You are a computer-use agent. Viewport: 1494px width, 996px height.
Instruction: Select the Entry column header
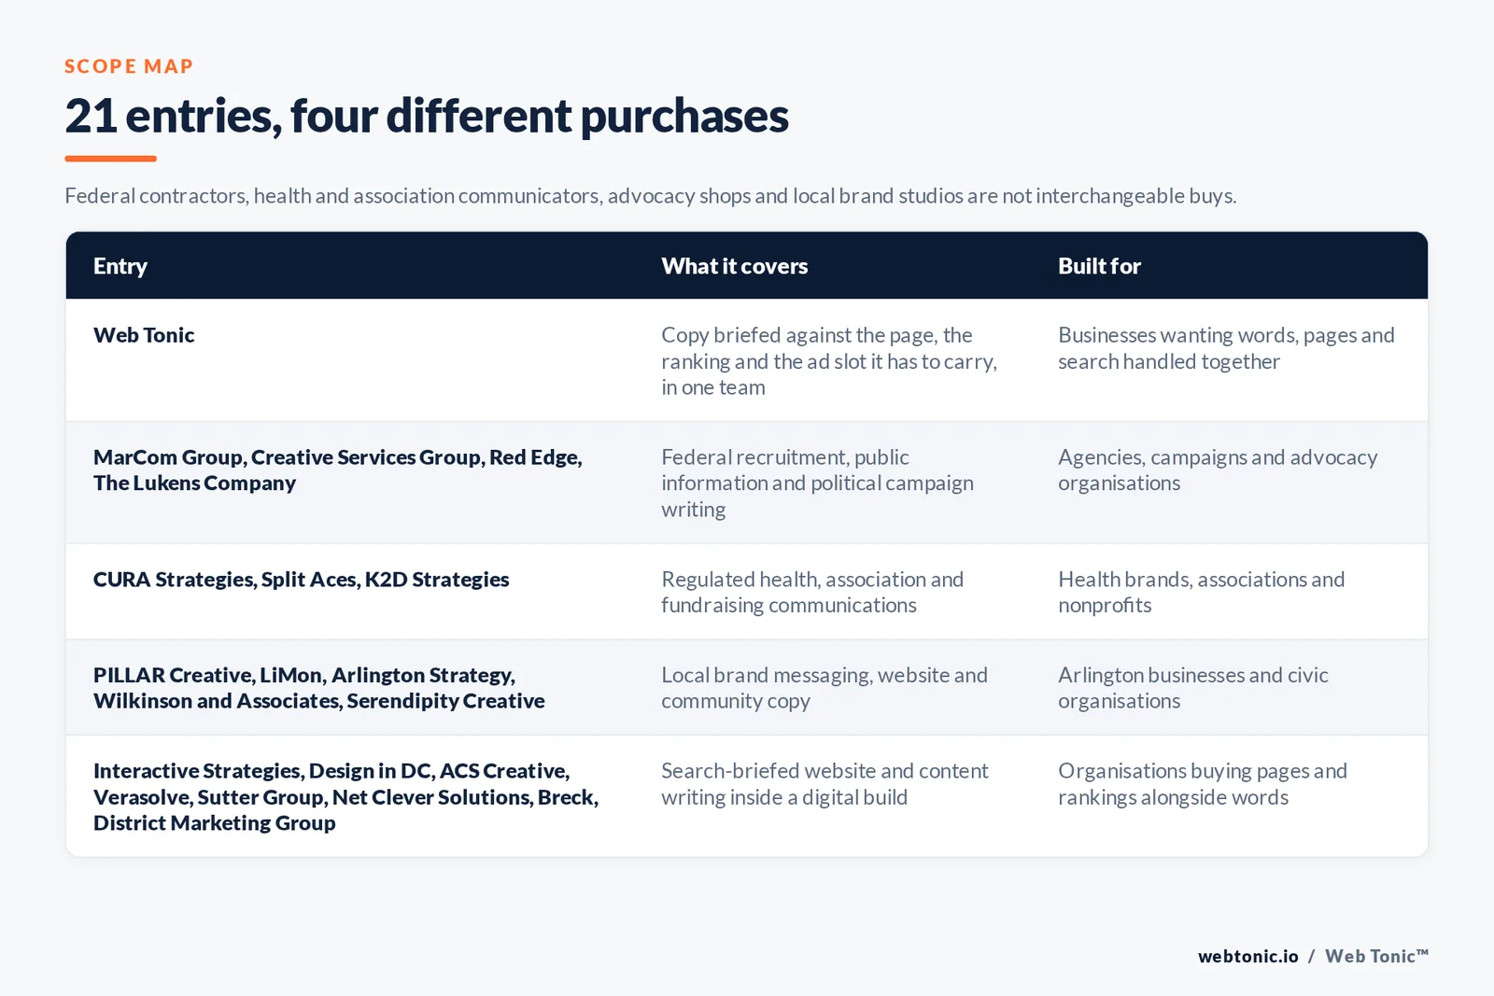(120, 266)
